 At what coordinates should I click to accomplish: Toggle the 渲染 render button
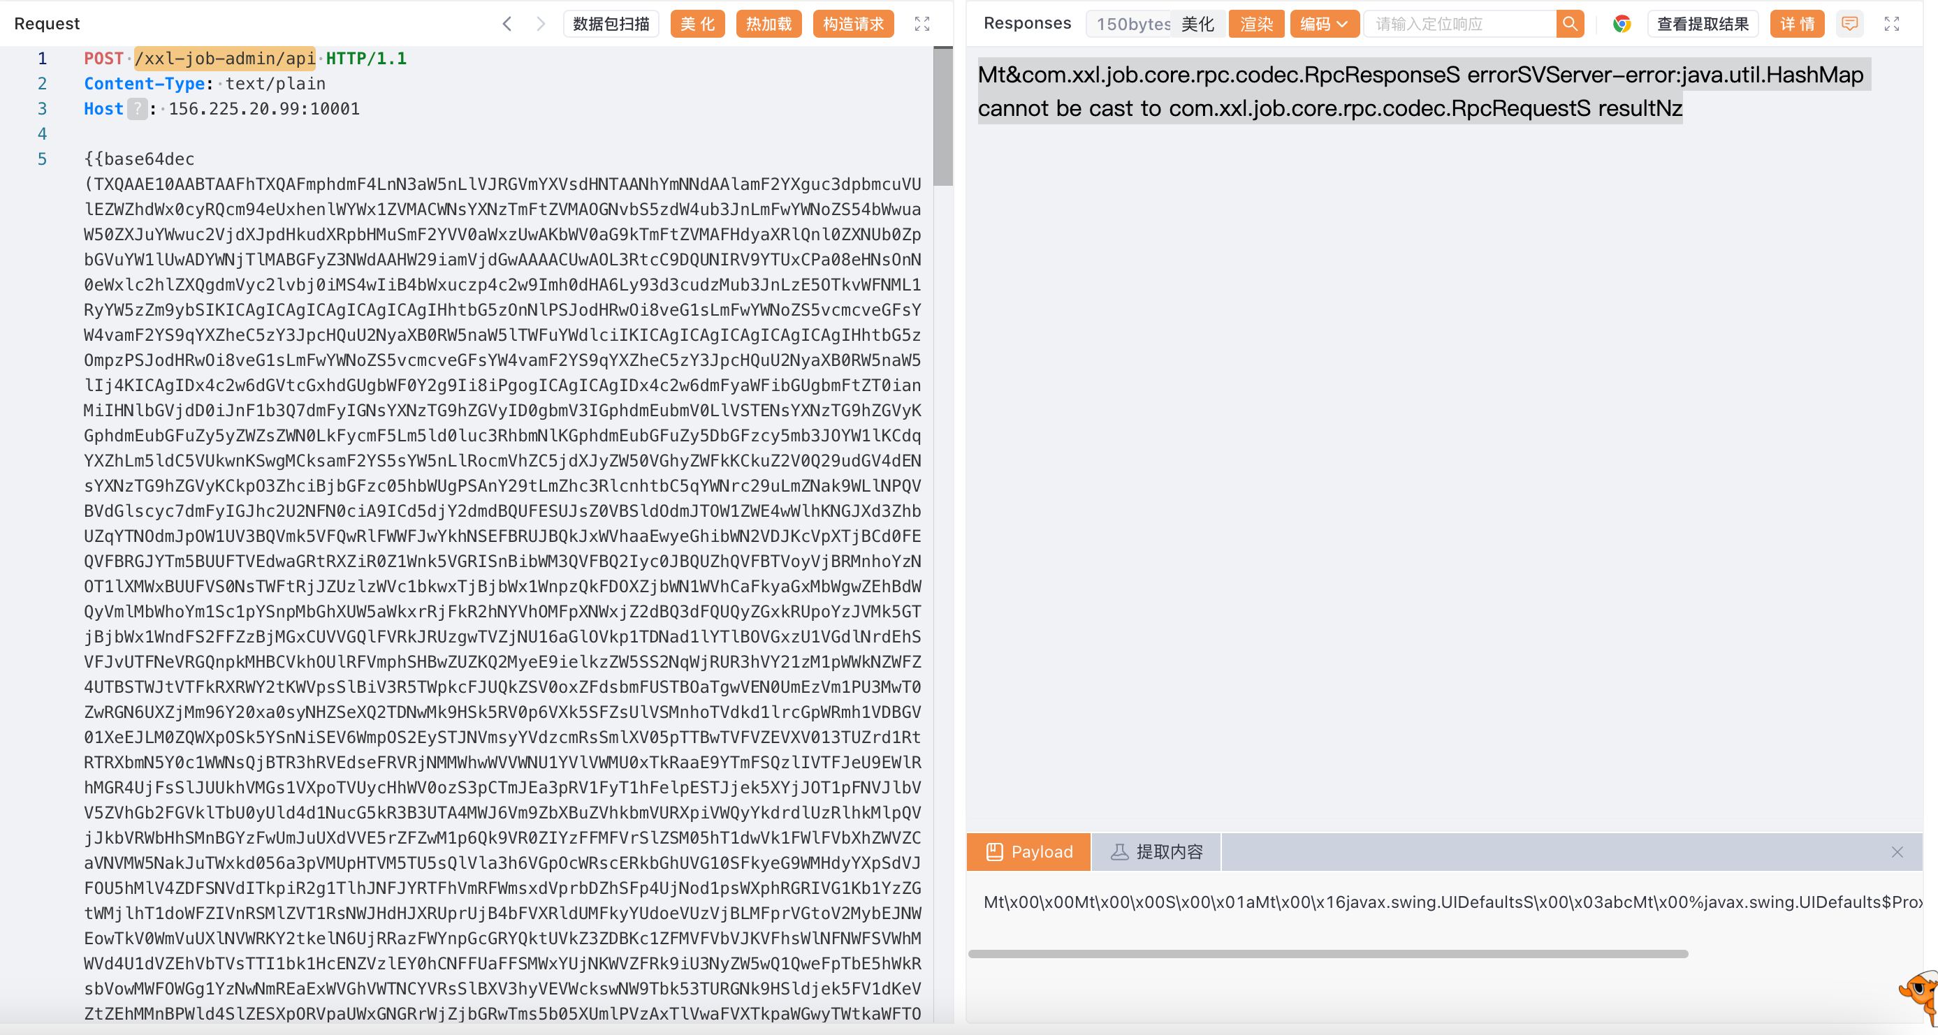[1255, 24]
